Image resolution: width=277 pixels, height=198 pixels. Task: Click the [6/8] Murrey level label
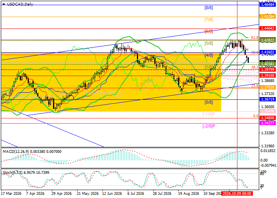(x=209, y=32)
